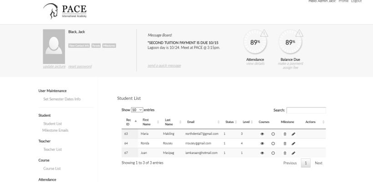
Task: Click the eye icon in Maria's row
Action: (x=262, y=134)
